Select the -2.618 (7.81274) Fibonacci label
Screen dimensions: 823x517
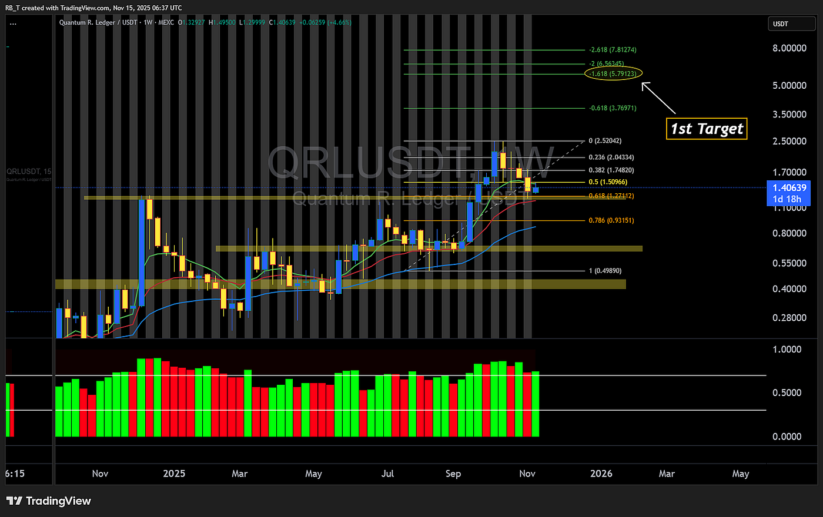pos(613,50)
